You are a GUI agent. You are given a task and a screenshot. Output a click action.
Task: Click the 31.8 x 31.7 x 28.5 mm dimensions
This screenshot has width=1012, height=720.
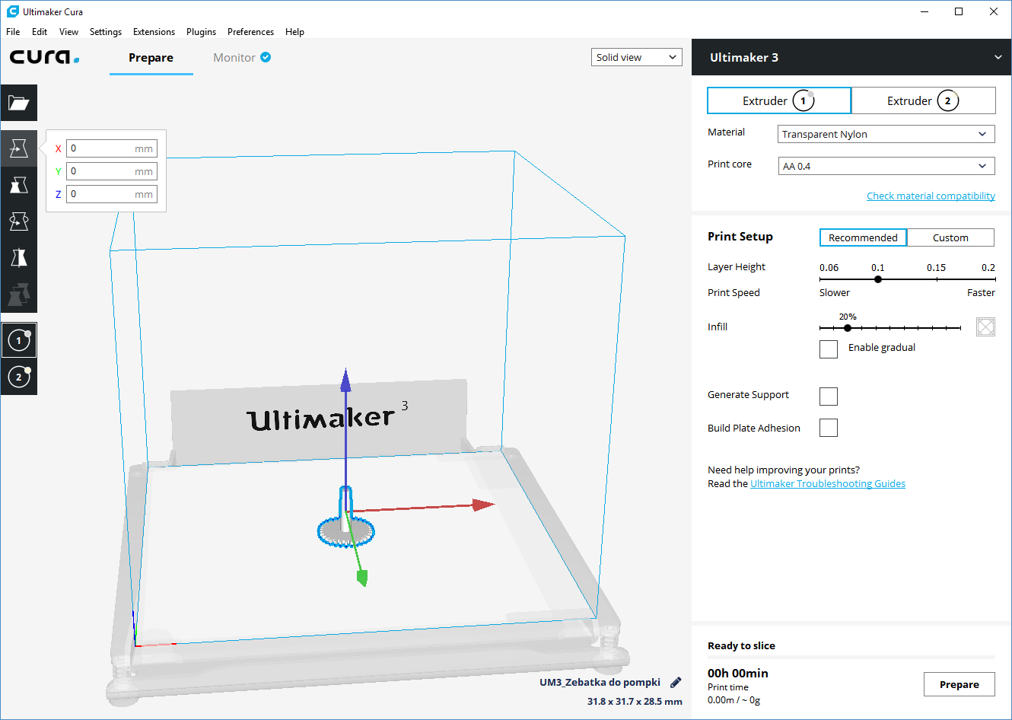point(635,702)
